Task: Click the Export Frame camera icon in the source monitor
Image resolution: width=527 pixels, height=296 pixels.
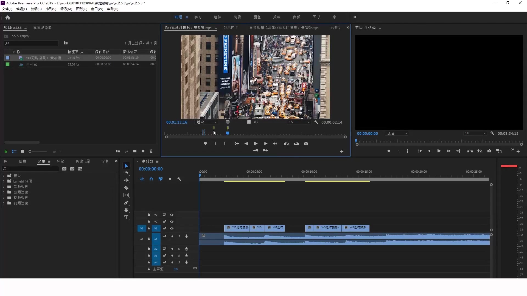Action: (x=306, y=144)
